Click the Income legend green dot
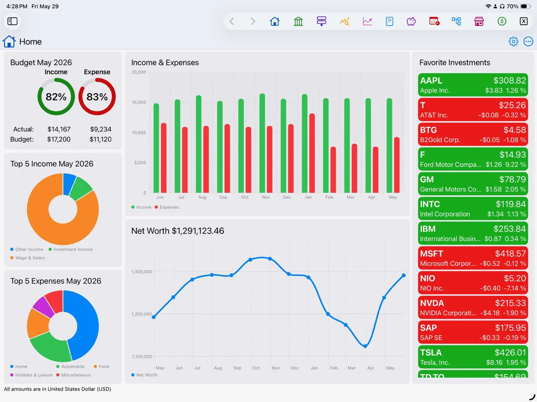The height and width of the screenshot is (402, 537). pyautogui.click(x=133, y=207)
